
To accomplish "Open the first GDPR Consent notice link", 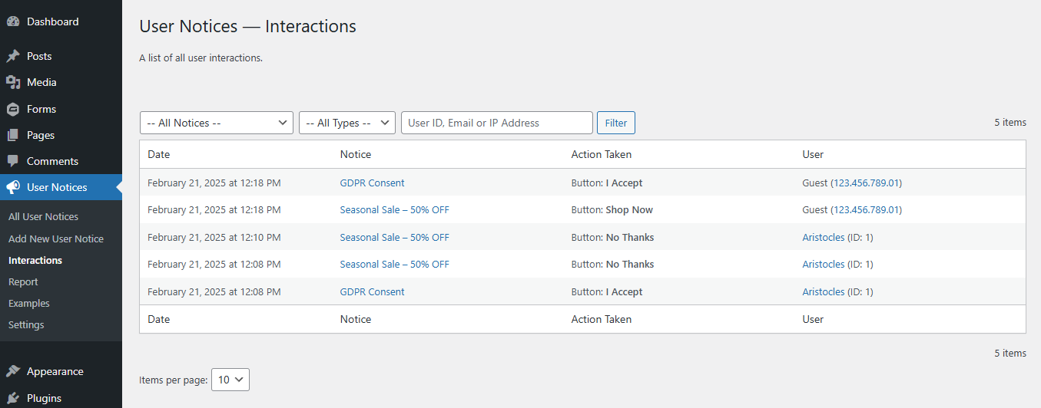I will click(x=372, y=183).
